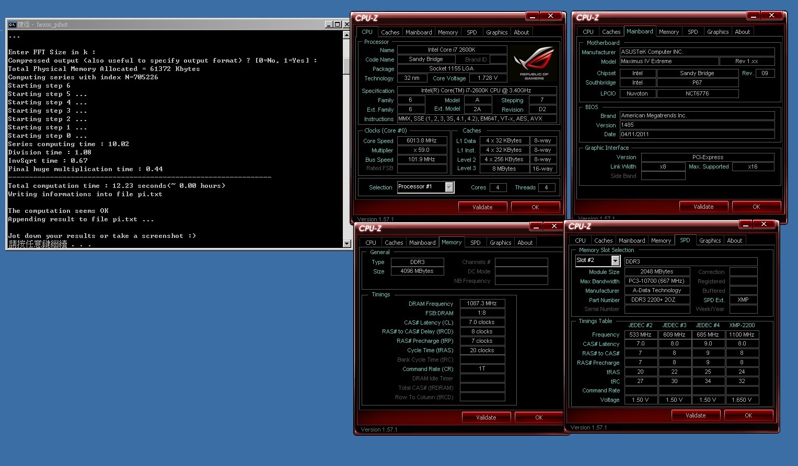Click the console window icon in hexus_pifast title bar
The image size is (798, 466).
(12, 25)
